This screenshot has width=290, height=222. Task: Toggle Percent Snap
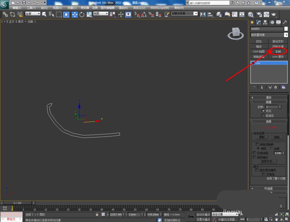pyautogui.click(x=151, y=14)
